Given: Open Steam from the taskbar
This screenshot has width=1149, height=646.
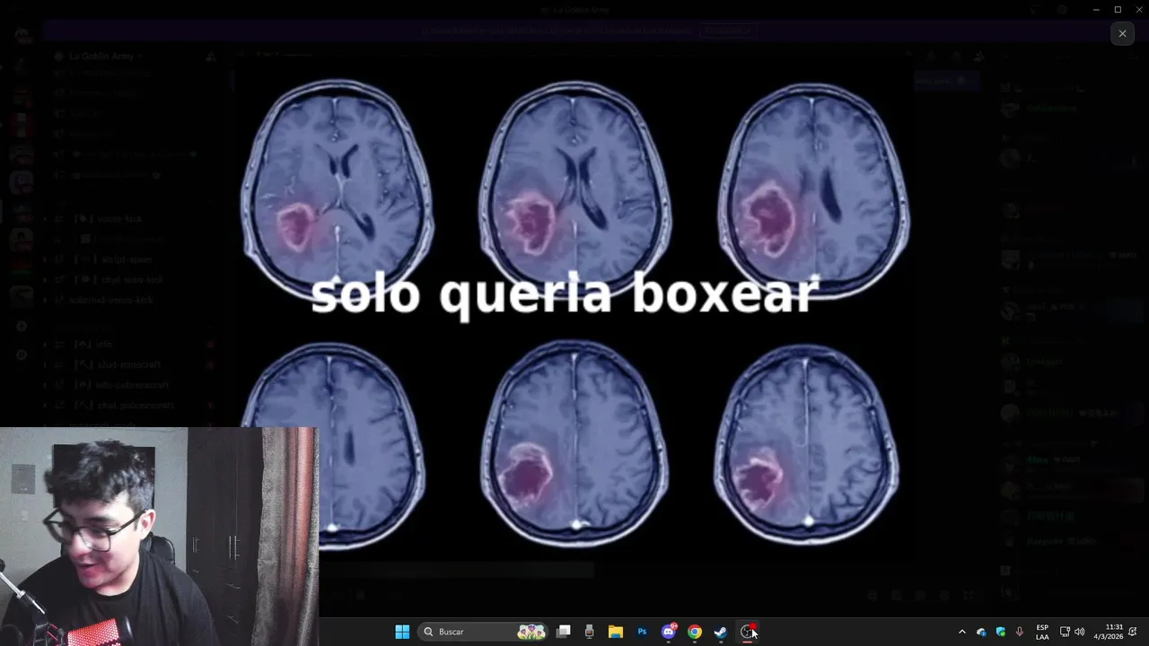Looking at the screenshot, I should point(721,632).
